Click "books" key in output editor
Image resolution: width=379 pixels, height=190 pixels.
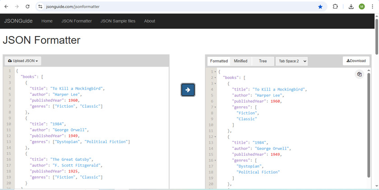[231, 77]
